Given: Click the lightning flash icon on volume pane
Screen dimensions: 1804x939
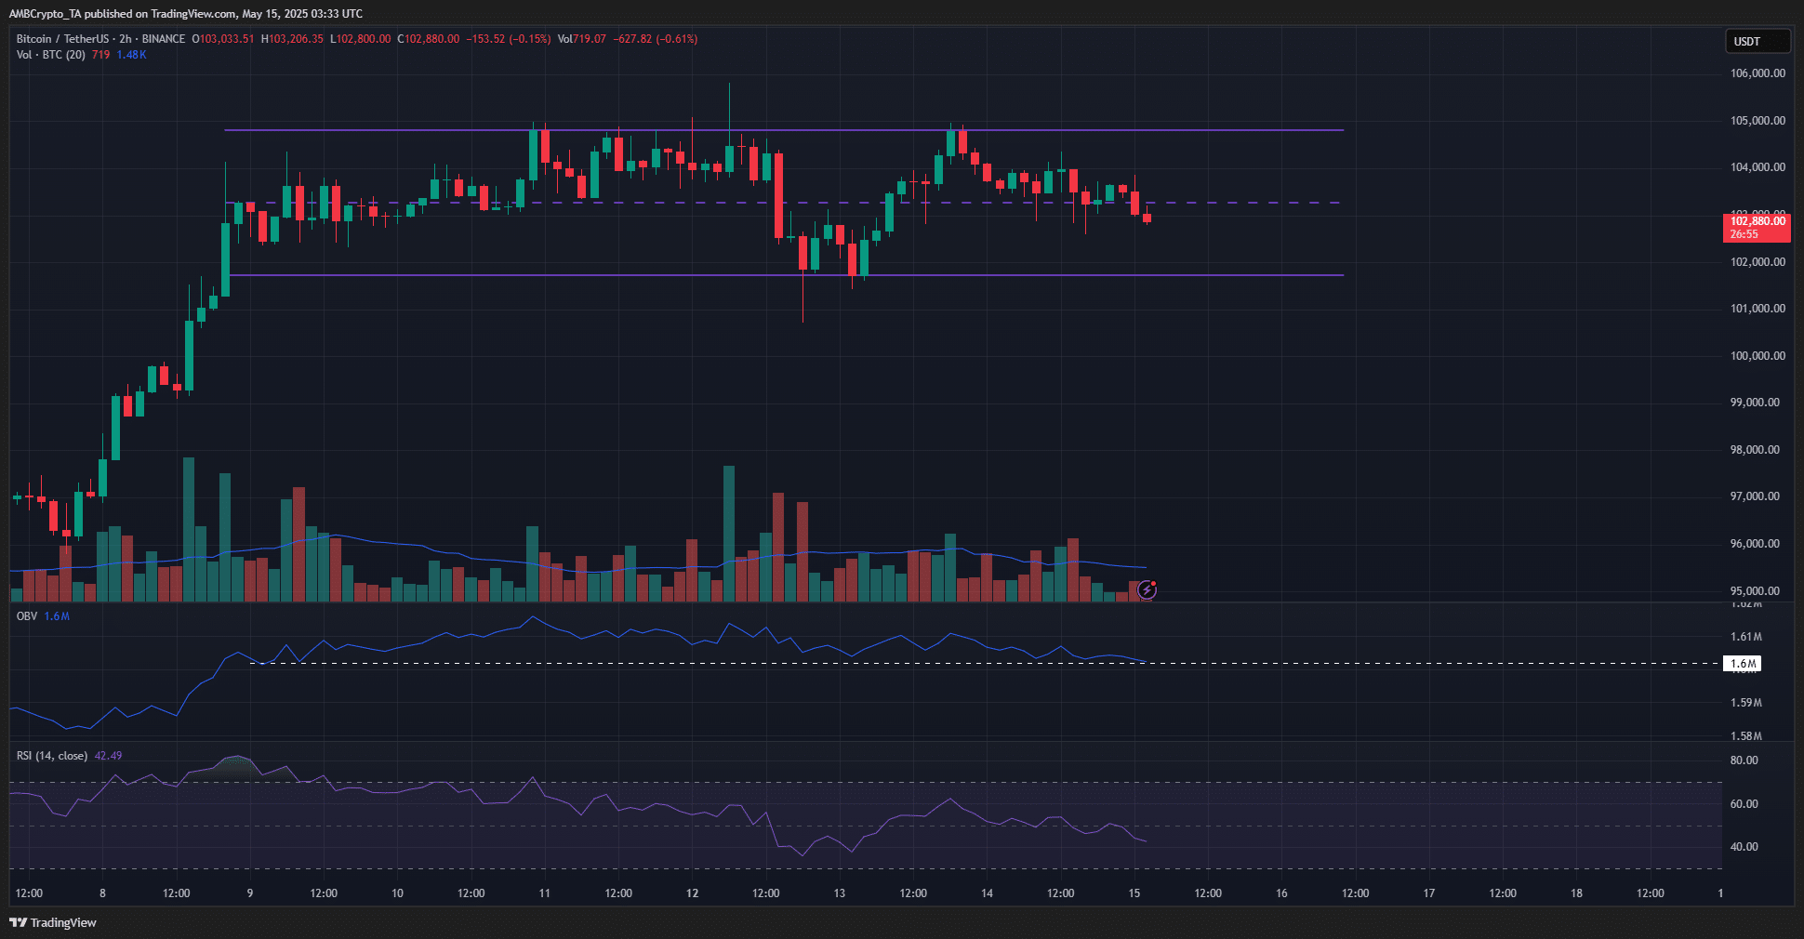Looking at the screenshot, I should (1147, 589).
